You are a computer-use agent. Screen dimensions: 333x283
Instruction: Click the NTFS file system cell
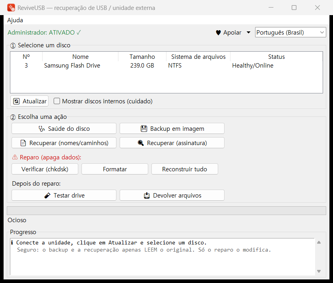tap(175, 66)
